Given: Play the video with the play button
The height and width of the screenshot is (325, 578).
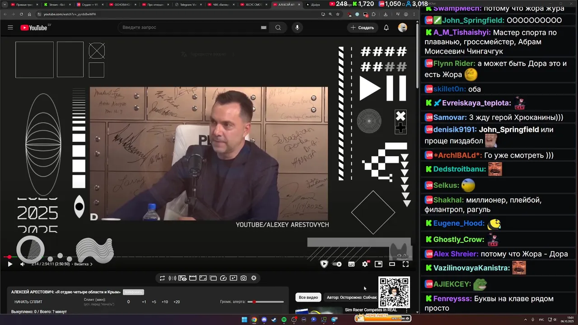Looking at the screenshot, I should point(10,264).
